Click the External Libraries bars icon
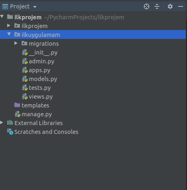187x190 pixels. pyautogui.click(x=10, y=123)
